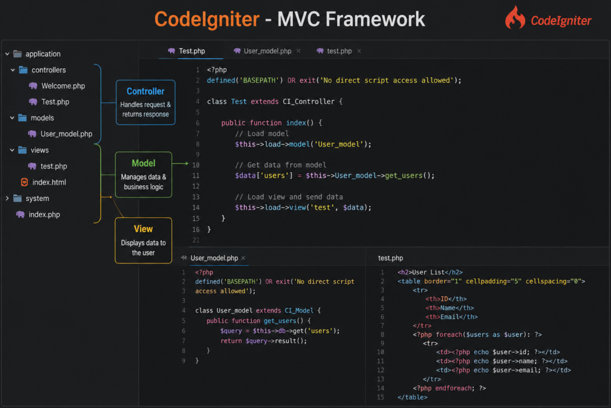Click 'public function index() {' line
The height and width of the screenshot is (408, 611).
tap(271, 123)
